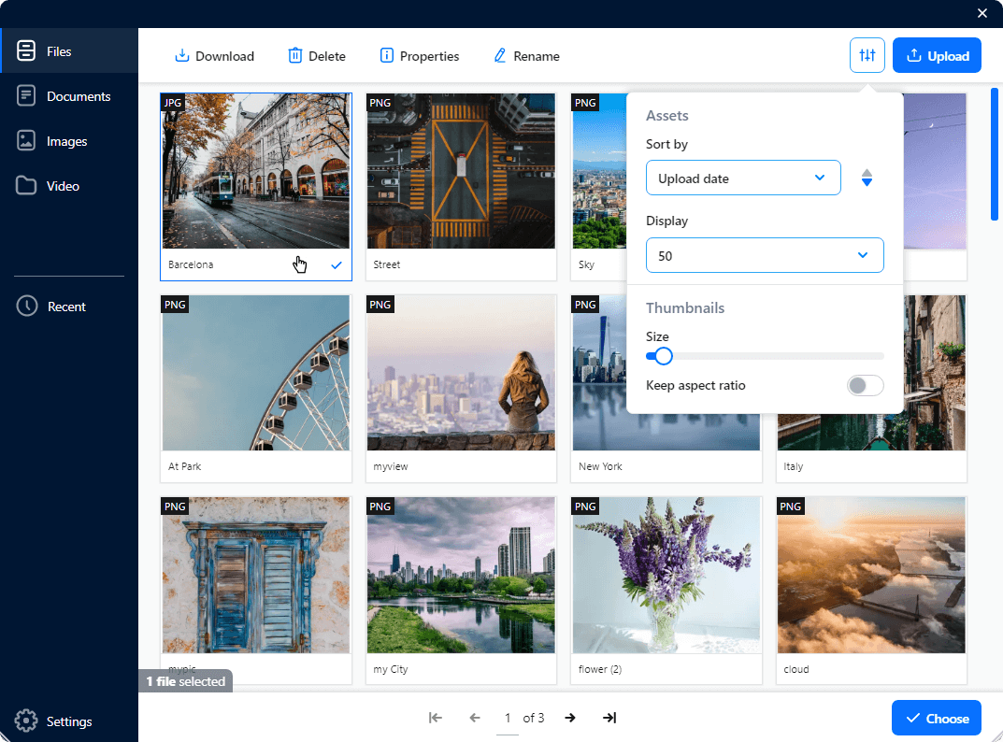Open file Properties from toolbar

click(420, 56)
